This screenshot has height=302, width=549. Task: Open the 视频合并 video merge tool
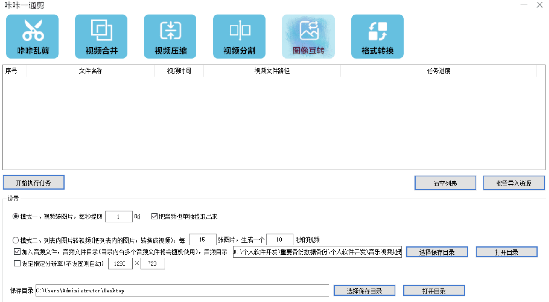(101, 36)
